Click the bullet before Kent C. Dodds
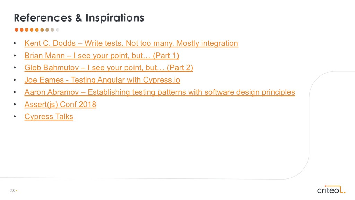The width and height of the screenshot is (355, 200). tap(15, 44)
